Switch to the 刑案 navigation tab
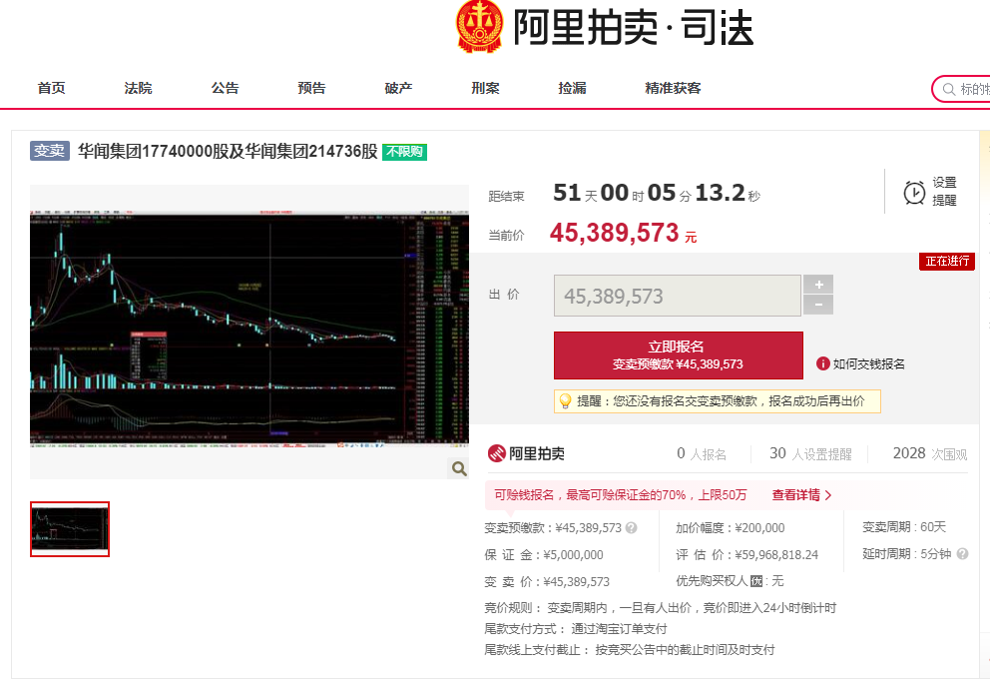This screenshot has width=990, height=691. pyautogui.click(x=485, y=88)
